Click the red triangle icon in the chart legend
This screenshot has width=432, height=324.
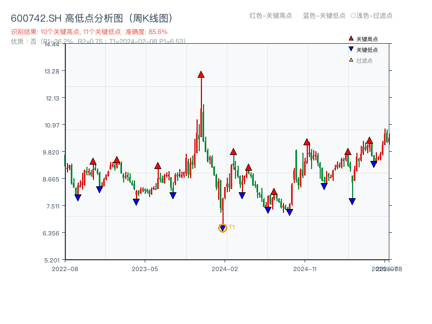coord(351,38)
